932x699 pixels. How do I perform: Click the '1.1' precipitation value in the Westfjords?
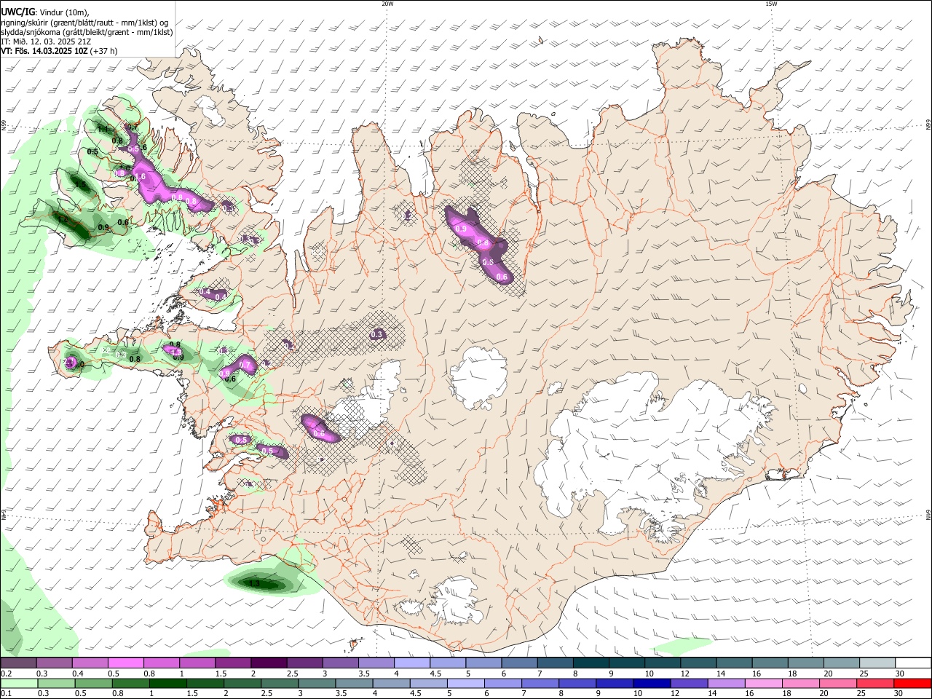tap(103, 129)
